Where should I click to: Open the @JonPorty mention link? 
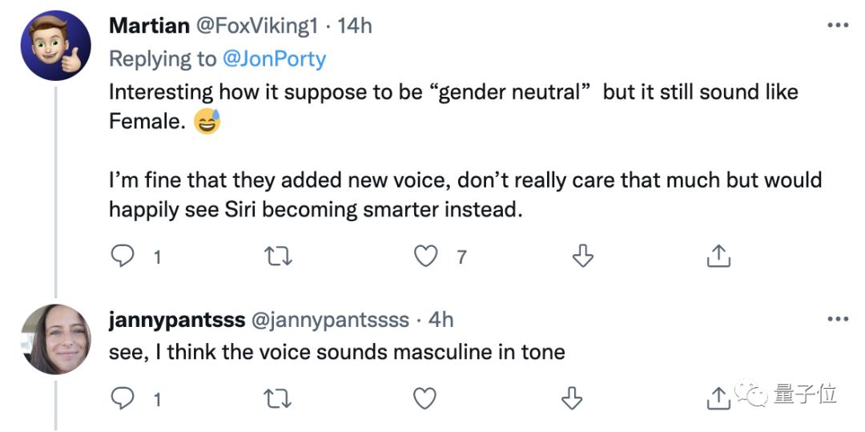(x=273, y=59)
